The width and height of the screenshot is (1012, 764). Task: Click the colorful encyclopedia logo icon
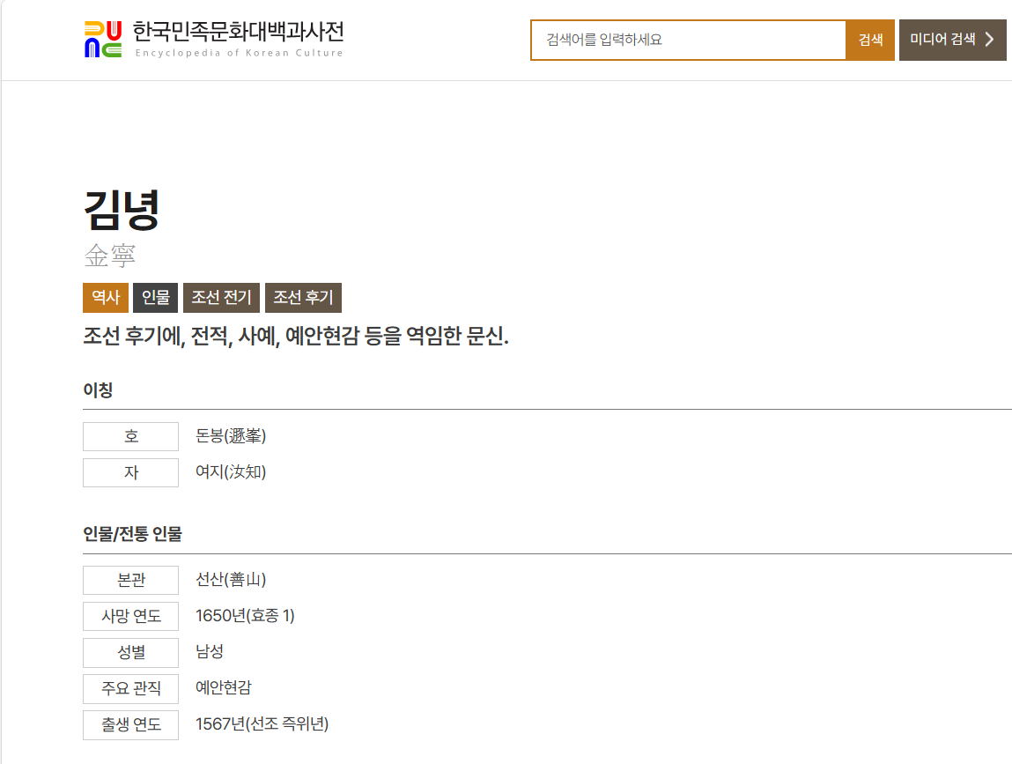coord(103,40)
